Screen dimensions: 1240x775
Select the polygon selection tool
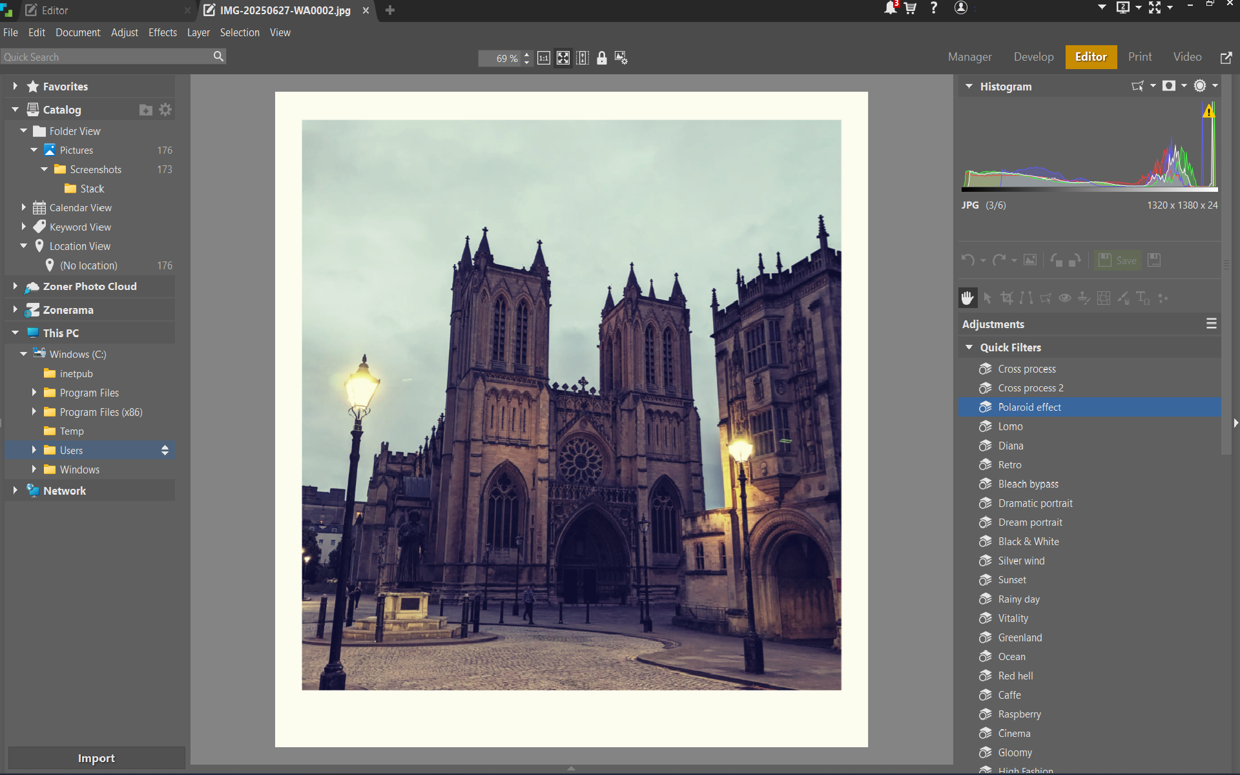coord(1046,298)
